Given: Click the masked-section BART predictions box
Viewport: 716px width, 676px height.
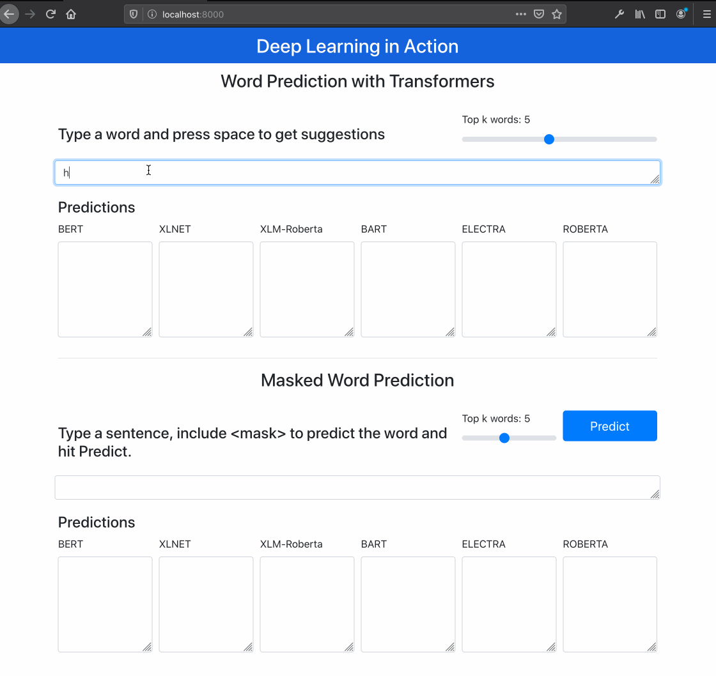Looking at the screenshot, I should coord(408,604).
